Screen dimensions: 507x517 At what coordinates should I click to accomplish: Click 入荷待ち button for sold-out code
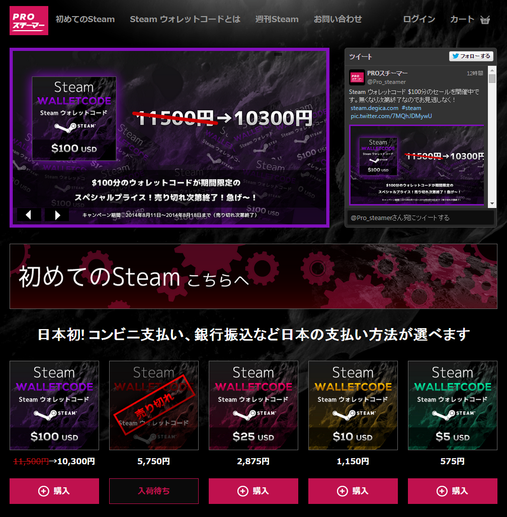(x=154, y=491)
